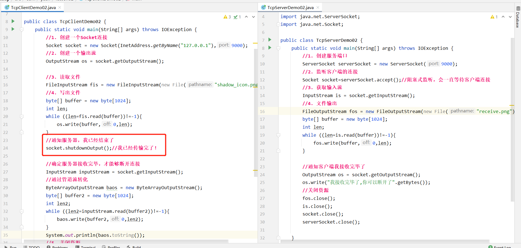
Task: Open the Problems tool window
Action: (57, 247)
